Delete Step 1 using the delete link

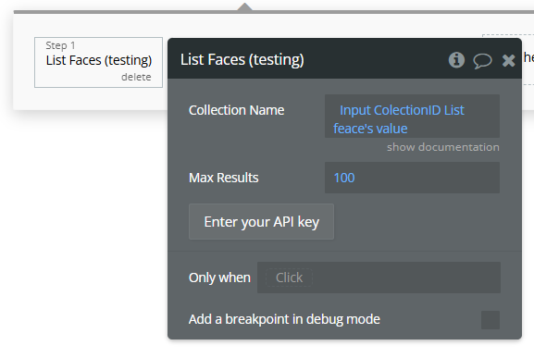click(136, 77)
